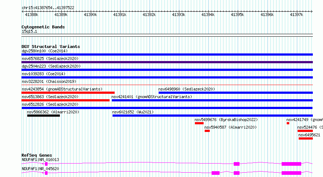Click the 41388k ruler position

coord(32,15)
